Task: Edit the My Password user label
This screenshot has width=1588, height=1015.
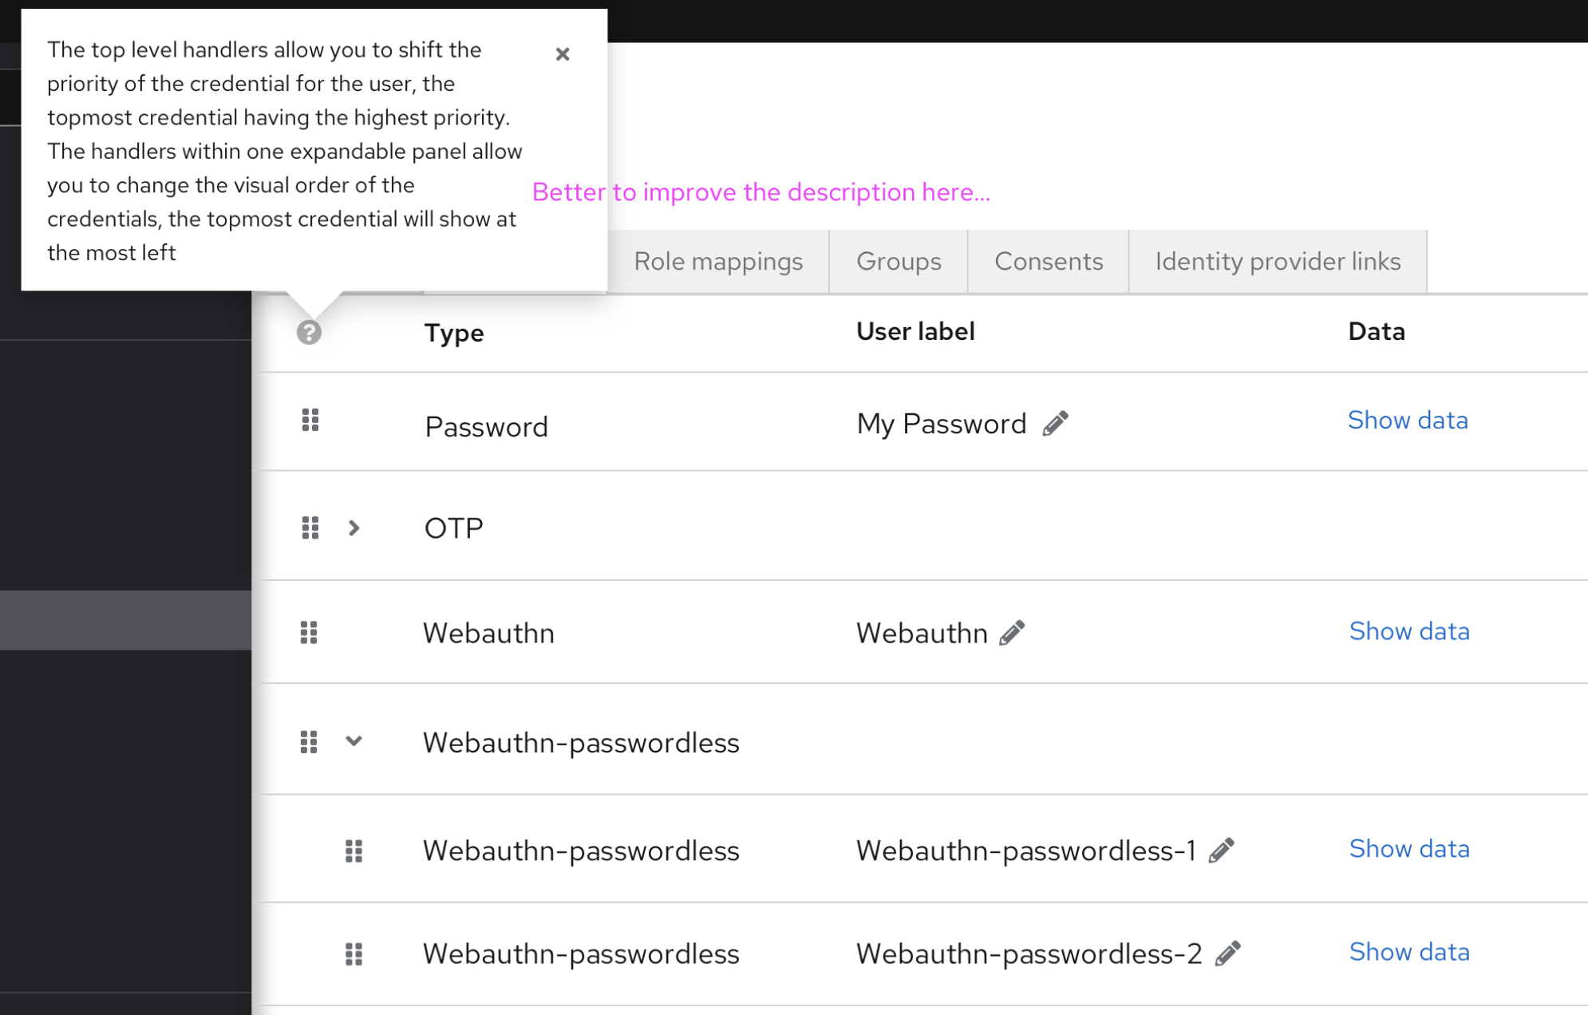Action: 1054,423
